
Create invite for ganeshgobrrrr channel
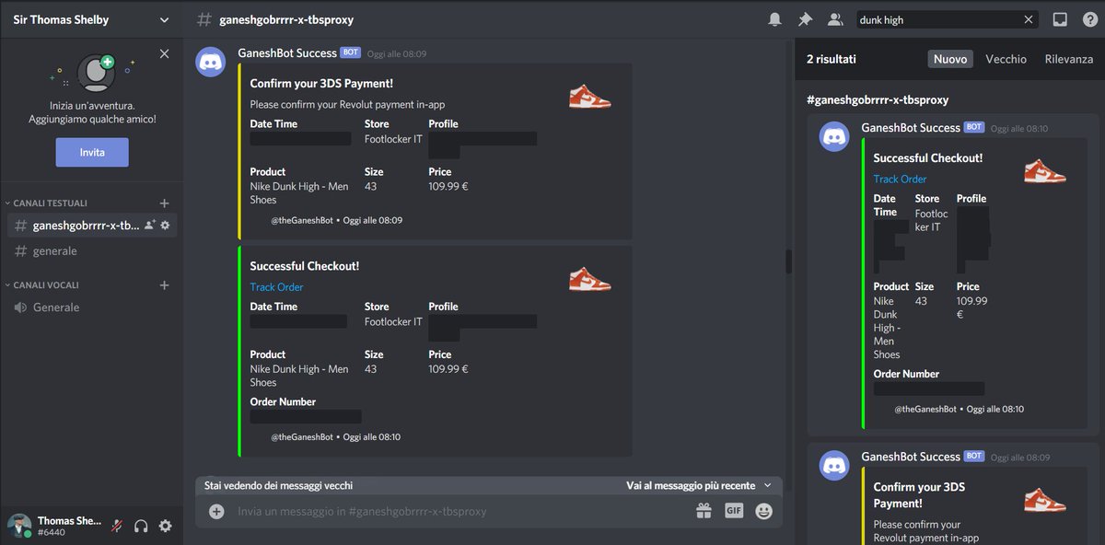tap(149, 225)
